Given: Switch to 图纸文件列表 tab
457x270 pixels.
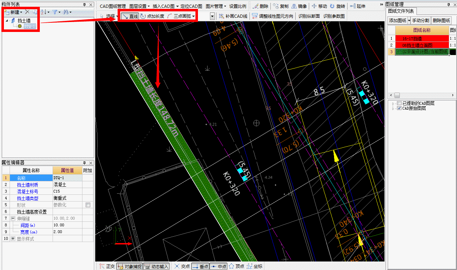Looking at the screenshot, I should pos(401,11).
